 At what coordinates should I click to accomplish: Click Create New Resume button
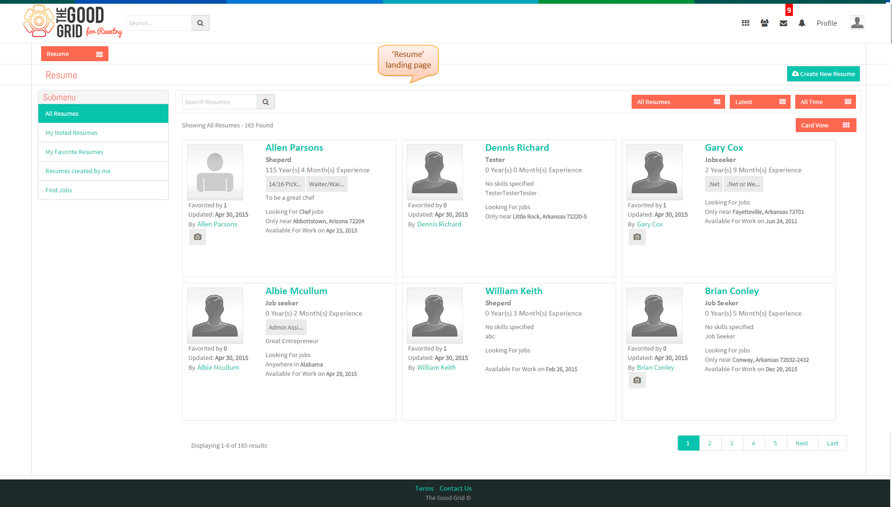[823, 74]
